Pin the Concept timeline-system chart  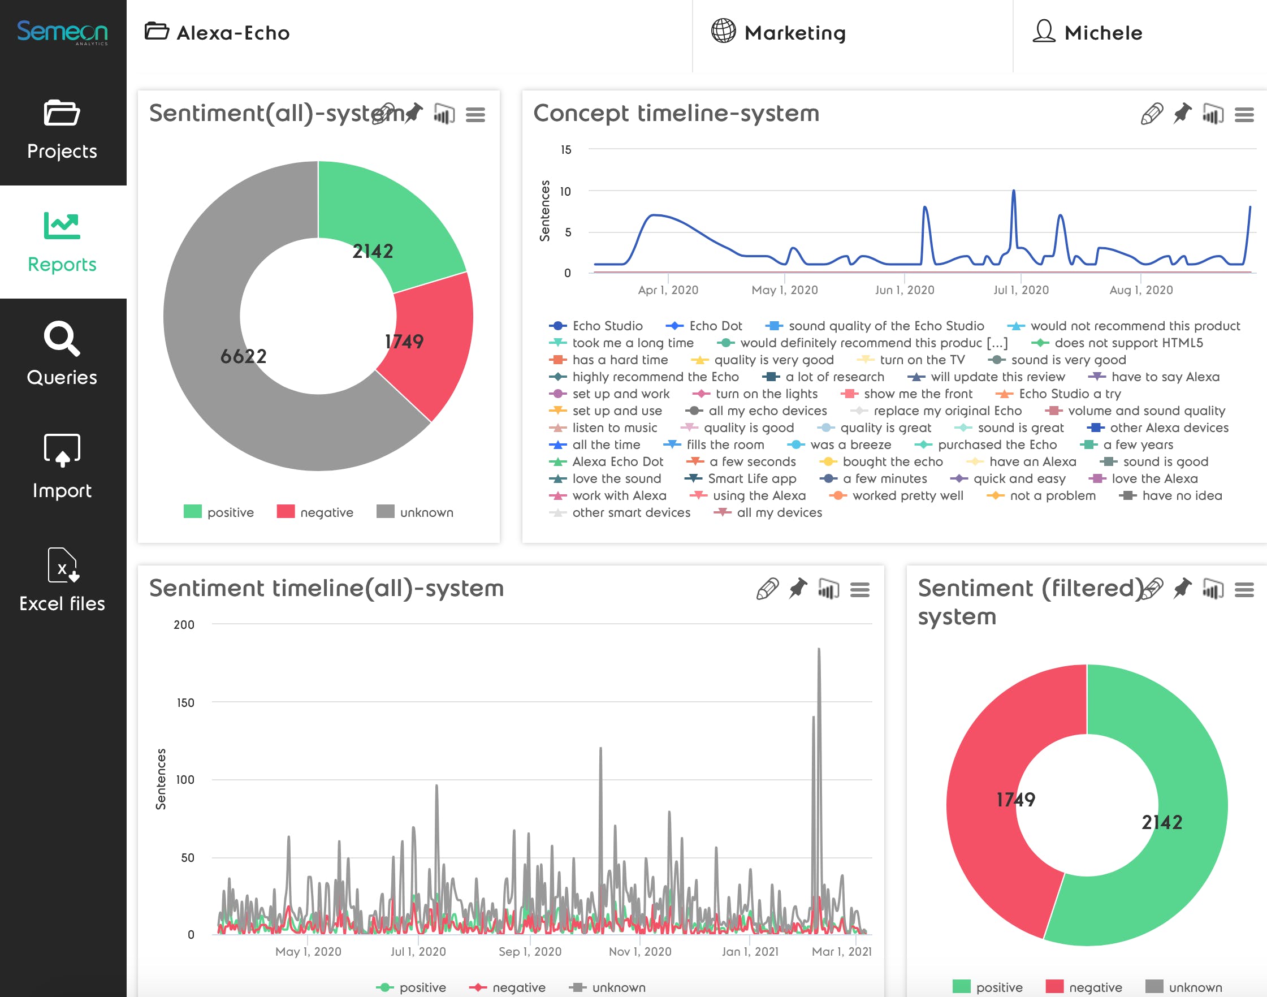point(1182,113)
